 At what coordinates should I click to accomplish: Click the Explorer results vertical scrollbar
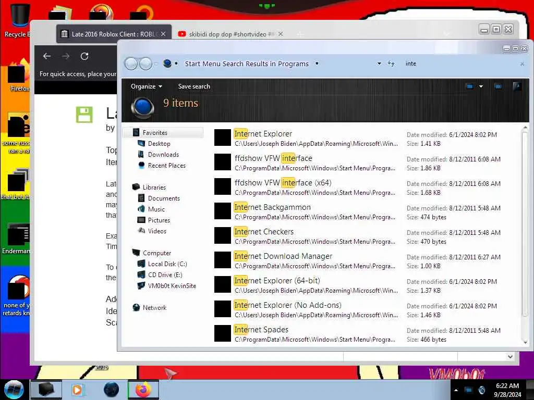point(525,224)
